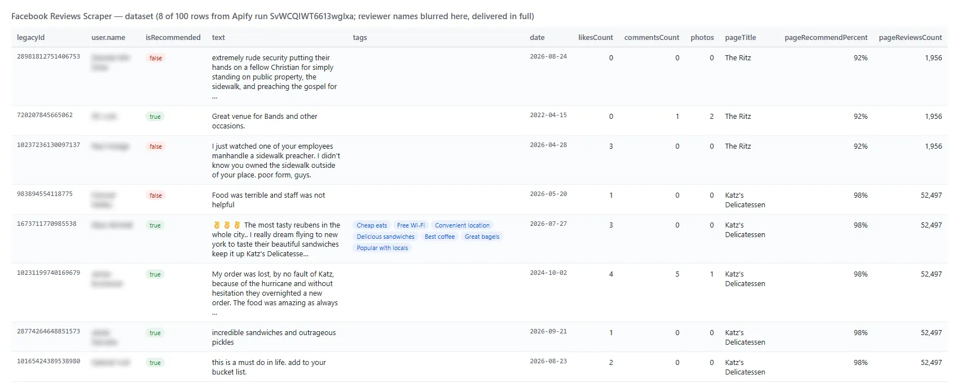The image size is (959, 392).
Task: Click the Facebook Reviews Scraper dataset title
Action: point(272,16)
